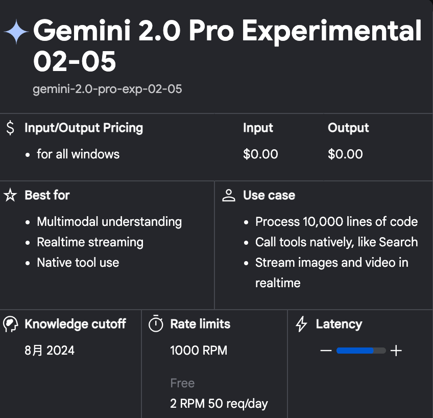Select the Input column header
The width and height of the screenshot is (433, 418).
tap(258, 128)
